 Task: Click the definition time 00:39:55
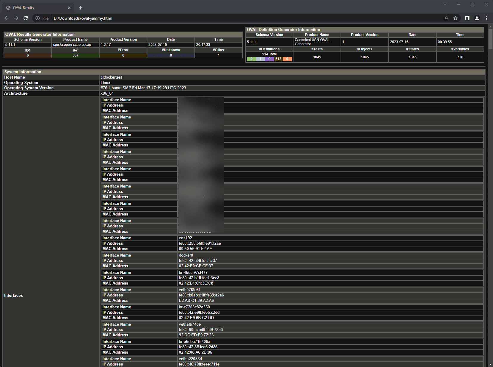pyautogui.click(x=445, y=42)
